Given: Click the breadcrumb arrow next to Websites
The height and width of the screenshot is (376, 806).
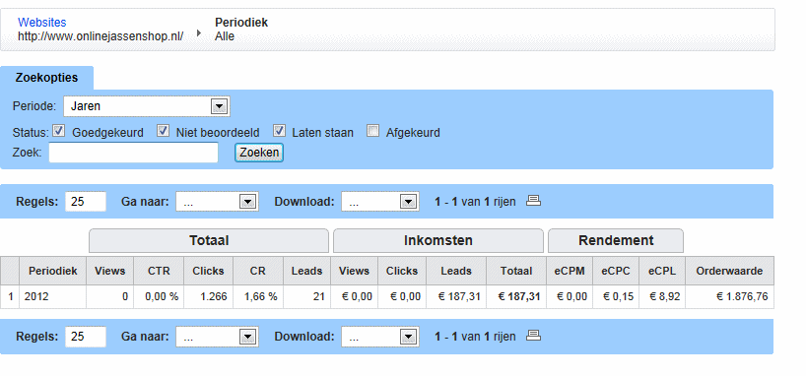Looking at the screenshot, I should click(199, 32).
